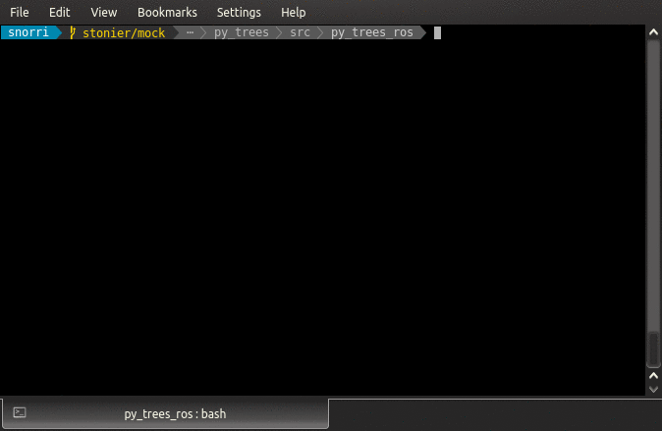
Task: Expand the Settings menu
Action: click(x=239, y=12)
